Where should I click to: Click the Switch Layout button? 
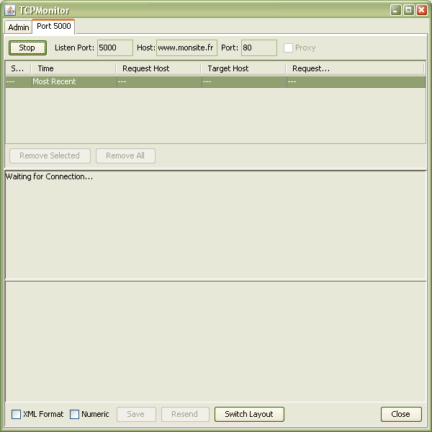[249, 414]
